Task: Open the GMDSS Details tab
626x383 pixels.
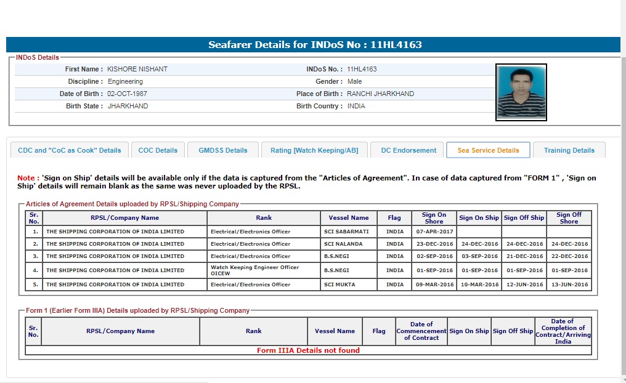Action: click(222, 150)
